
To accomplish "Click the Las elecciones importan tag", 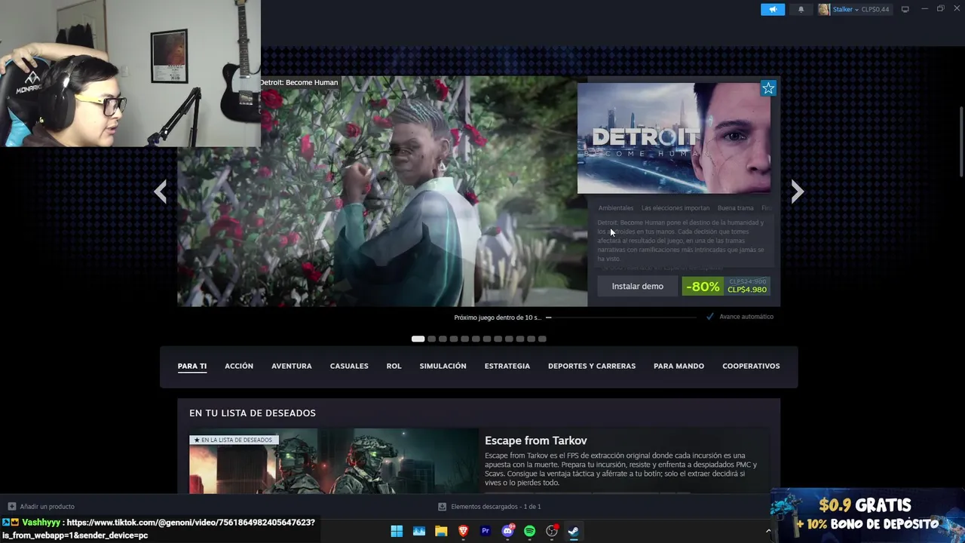I will (675, 208).
